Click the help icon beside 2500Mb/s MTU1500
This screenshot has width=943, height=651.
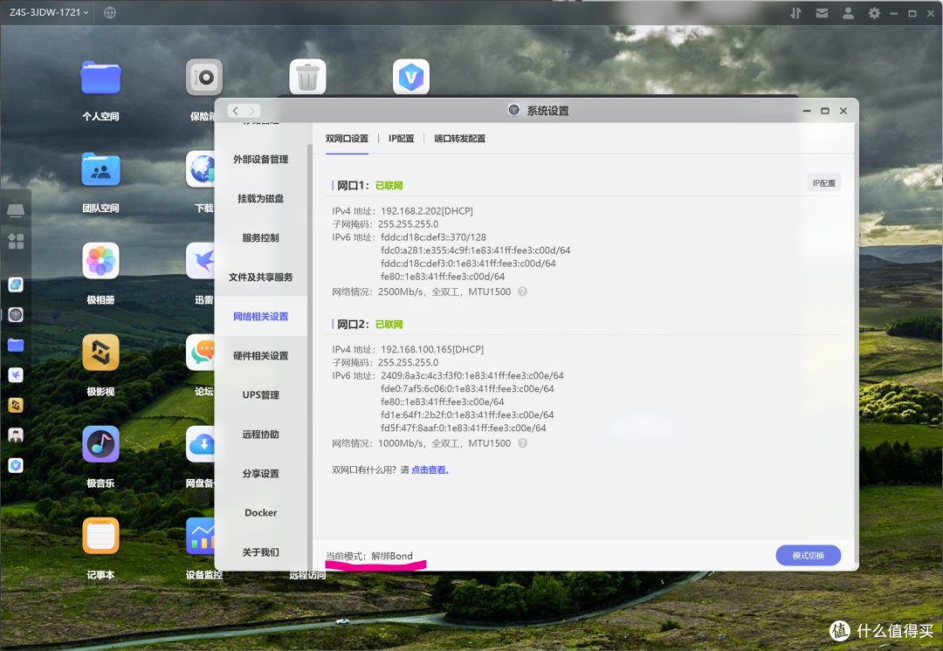(x=523, y=291)
